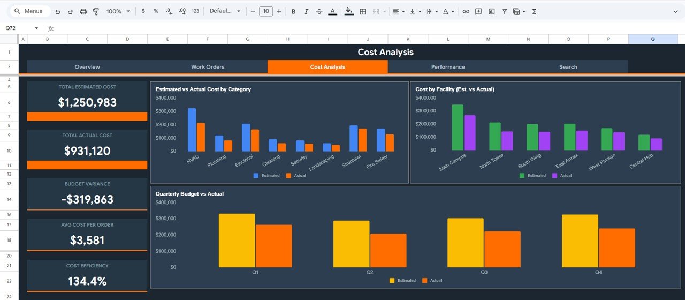Expand the horizontal align dropdown
This screenshot has width=685, height=300.
coord(399,11)
